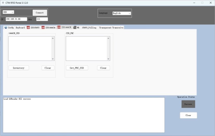The image size is (215, 136).
Task: Open the 15693_Polling tab
Action: click(x=89, y=28)
